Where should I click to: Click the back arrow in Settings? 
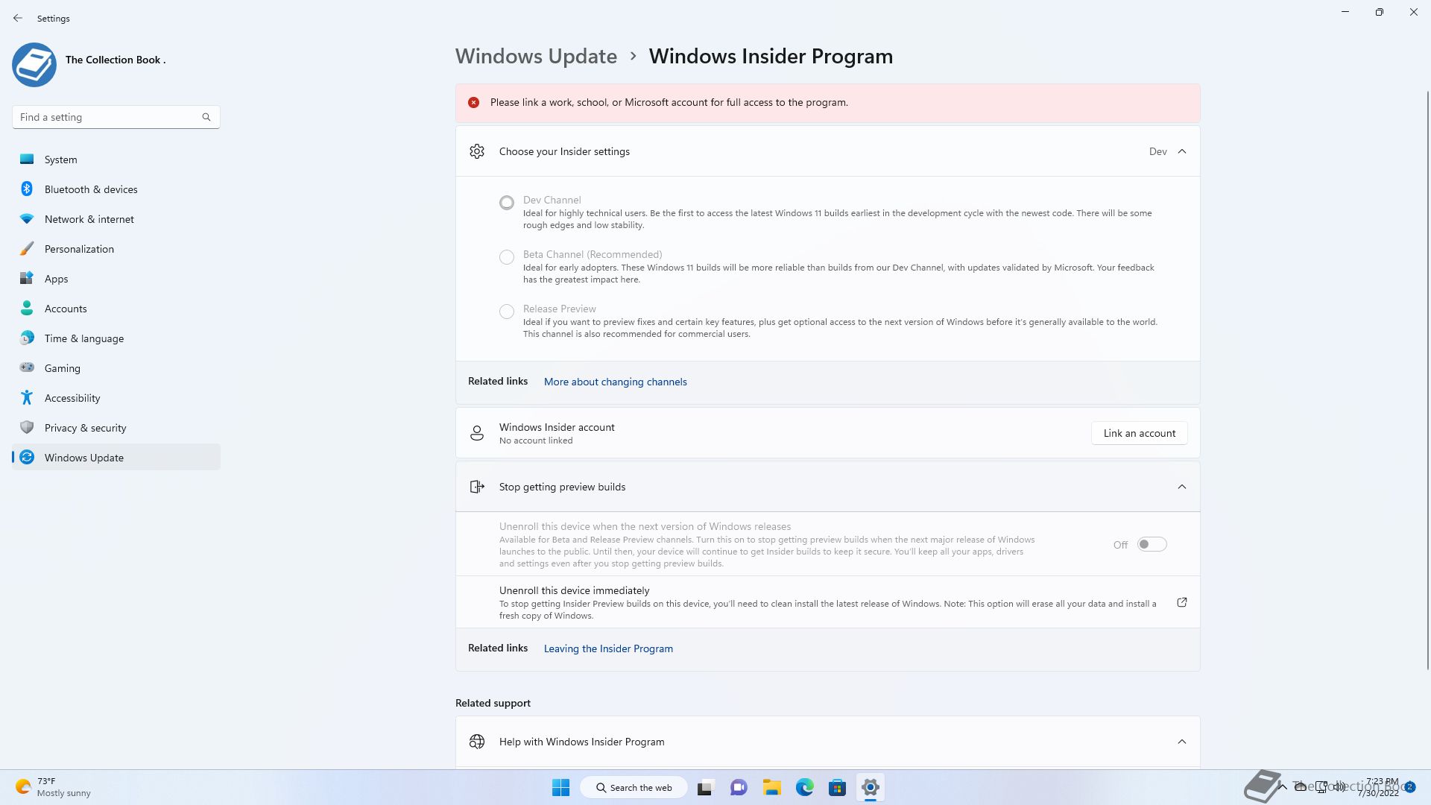18,18
